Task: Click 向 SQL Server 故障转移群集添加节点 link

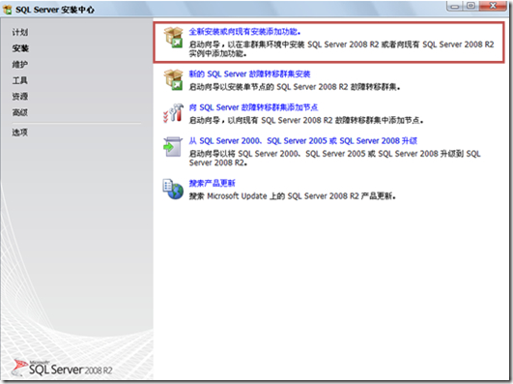Action: [253, 107]
